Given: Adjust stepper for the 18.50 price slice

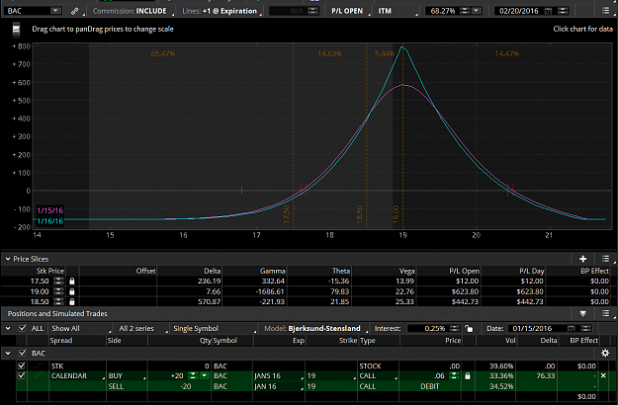Looking at the screenshot, I should [58, 301].
